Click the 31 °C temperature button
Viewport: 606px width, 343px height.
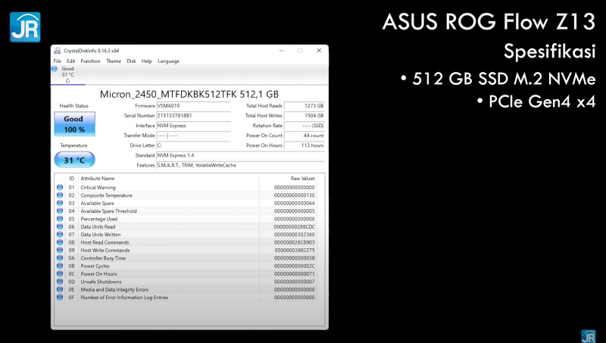[x=74, y=160]
